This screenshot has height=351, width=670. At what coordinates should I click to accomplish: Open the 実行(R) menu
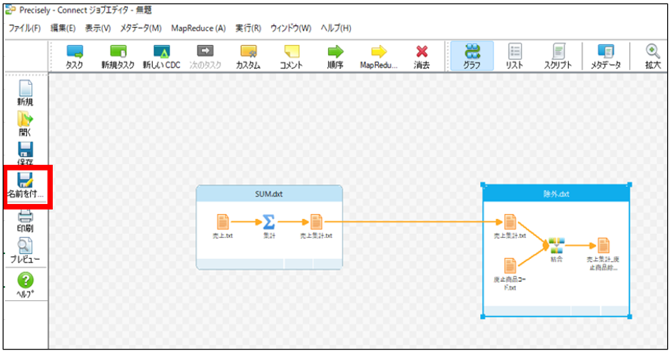[248, 28]
